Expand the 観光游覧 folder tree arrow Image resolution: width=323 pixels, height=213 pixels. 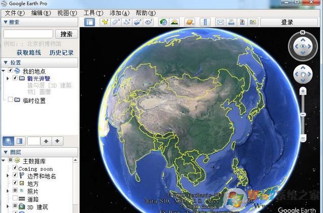(x=8, y=78)
